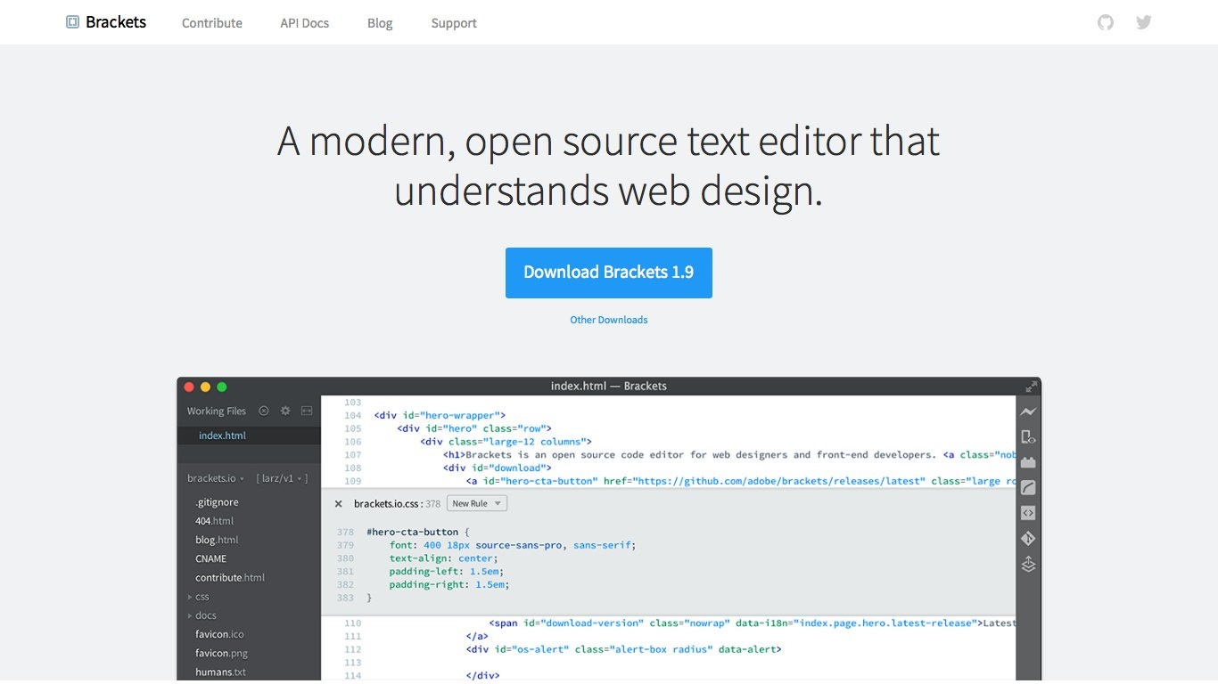Image resolution: width=1218 pixels, height=684 pixels.
Task: Open the Other Downloads link
Action: [x=609, y=319]
